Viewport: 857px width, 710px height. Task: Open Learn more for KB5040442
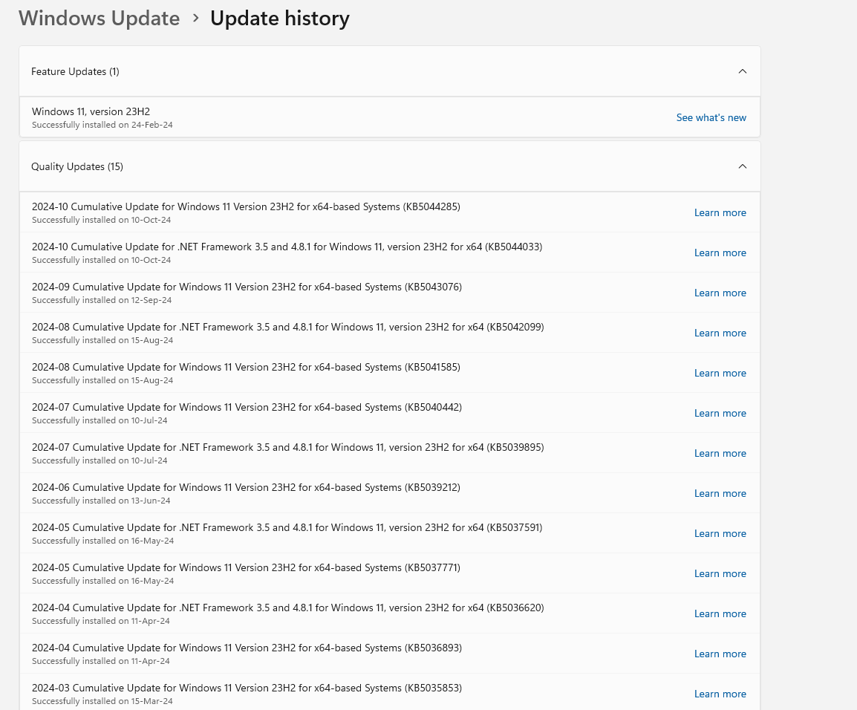click(x=720, y=413)
